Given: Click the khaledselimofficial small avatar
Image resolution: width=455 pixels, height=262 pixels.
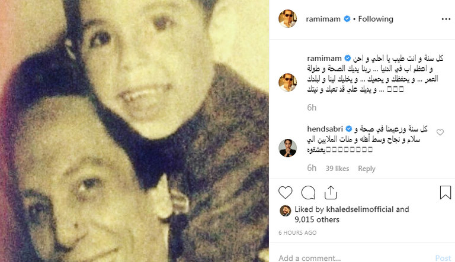Looking at the screenshot, I should [x=285, y=211].
